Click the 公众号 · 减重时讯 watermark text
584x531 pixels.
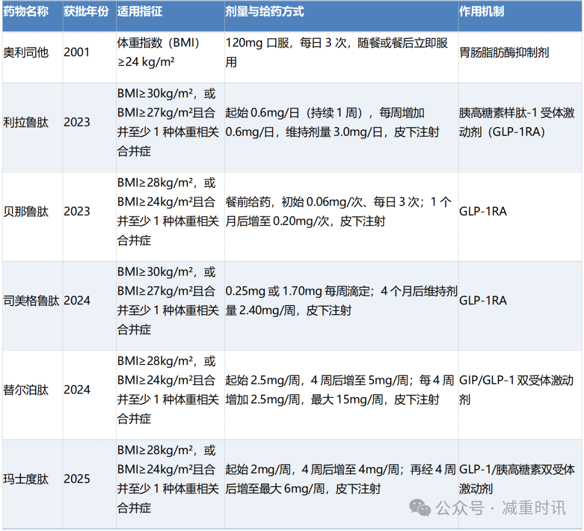pyautogui.click(x=501, y=508)
